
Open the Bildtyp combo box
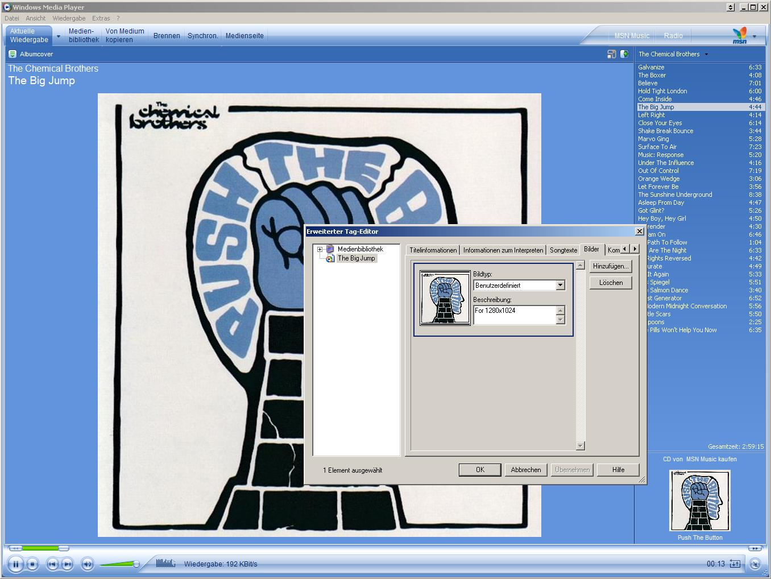coord(519,286)
